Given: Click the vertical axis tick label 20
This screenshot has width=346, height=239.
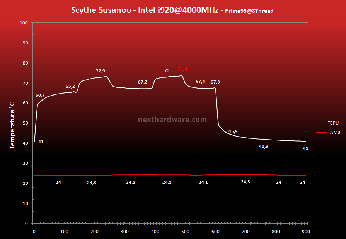Looking at the screenshot, I should click(26, 183).
